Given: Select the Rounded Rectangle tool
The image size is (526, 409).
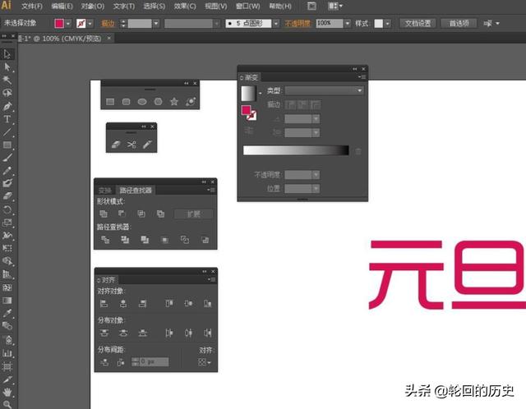Looking at the screenshot, I should tap(126, 102).
